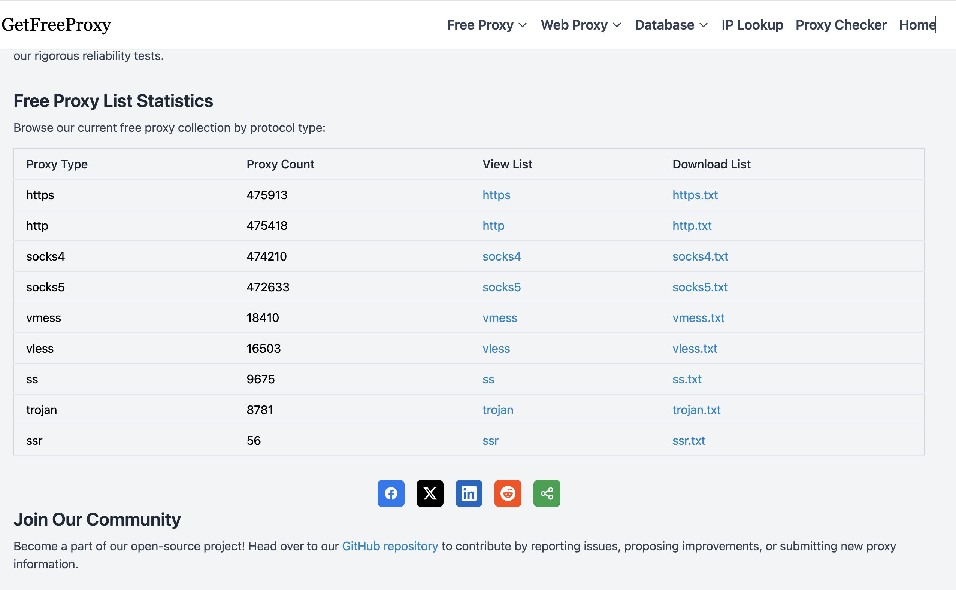956x590 pixels.
Task: Visit the GitHub repository link
Action: 390,546
